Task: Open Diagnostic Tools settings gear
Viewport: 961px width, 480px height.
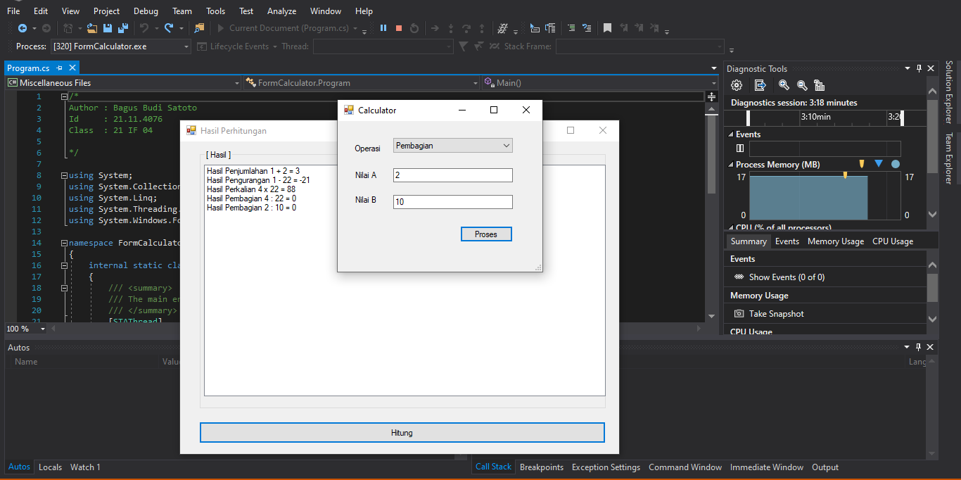Action: point(736,84)
